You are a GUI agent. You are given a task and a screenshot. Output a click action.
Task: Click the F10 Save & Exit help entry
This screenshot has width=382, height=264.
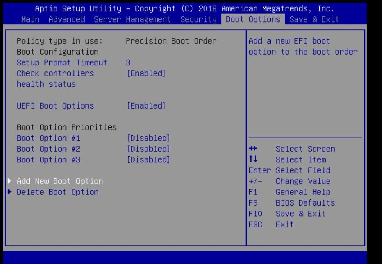pyautogui.click(x=287, y=214)
